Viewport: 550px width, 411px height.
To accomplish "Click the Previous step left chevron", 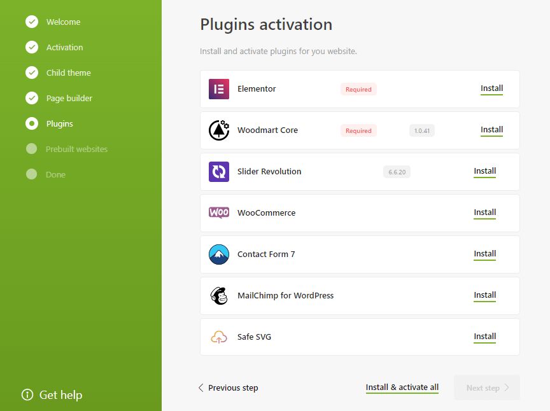I will point(201,388).
